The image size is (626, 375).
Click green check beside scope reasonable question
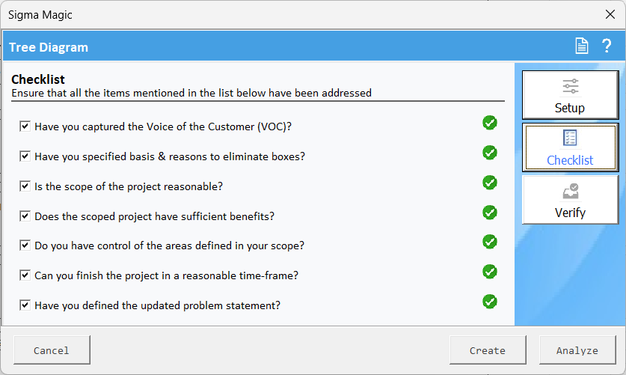[x=489, y=183]
